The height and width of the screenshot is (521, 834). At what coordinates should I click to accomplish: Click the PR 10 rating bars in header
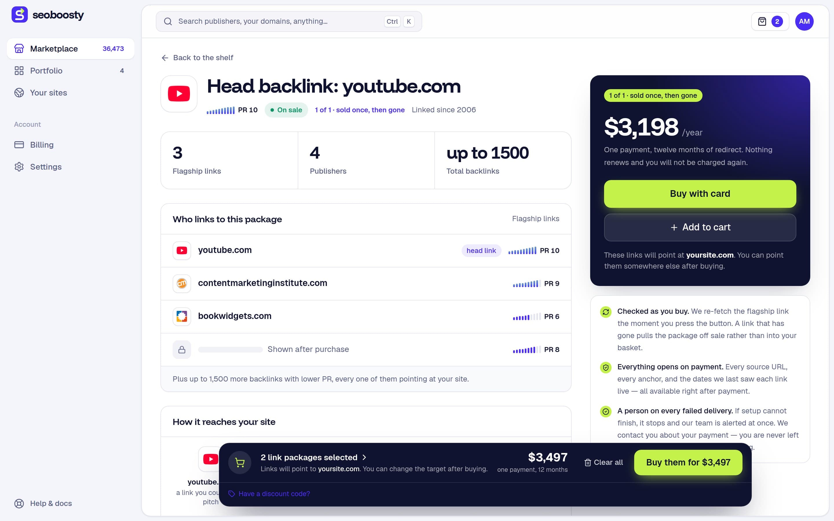click(221, 110)
